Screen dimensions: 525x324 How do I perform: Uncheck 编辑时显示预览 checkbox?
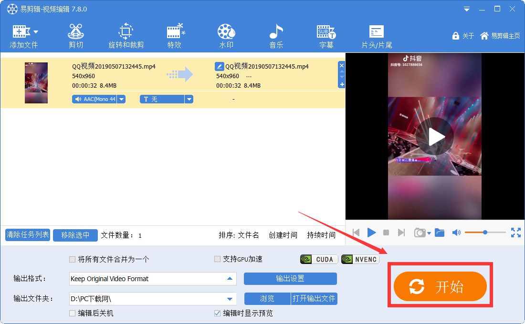(217, 313)
